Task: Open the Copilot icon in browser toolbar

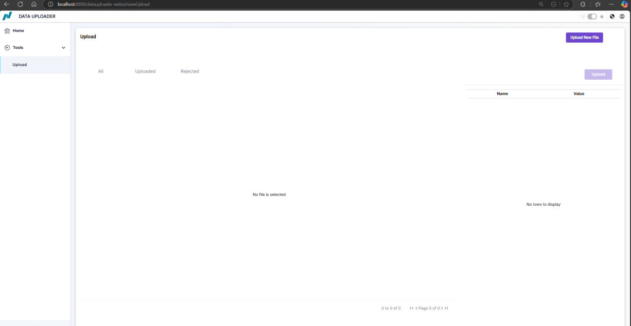Action: (624, 4)
